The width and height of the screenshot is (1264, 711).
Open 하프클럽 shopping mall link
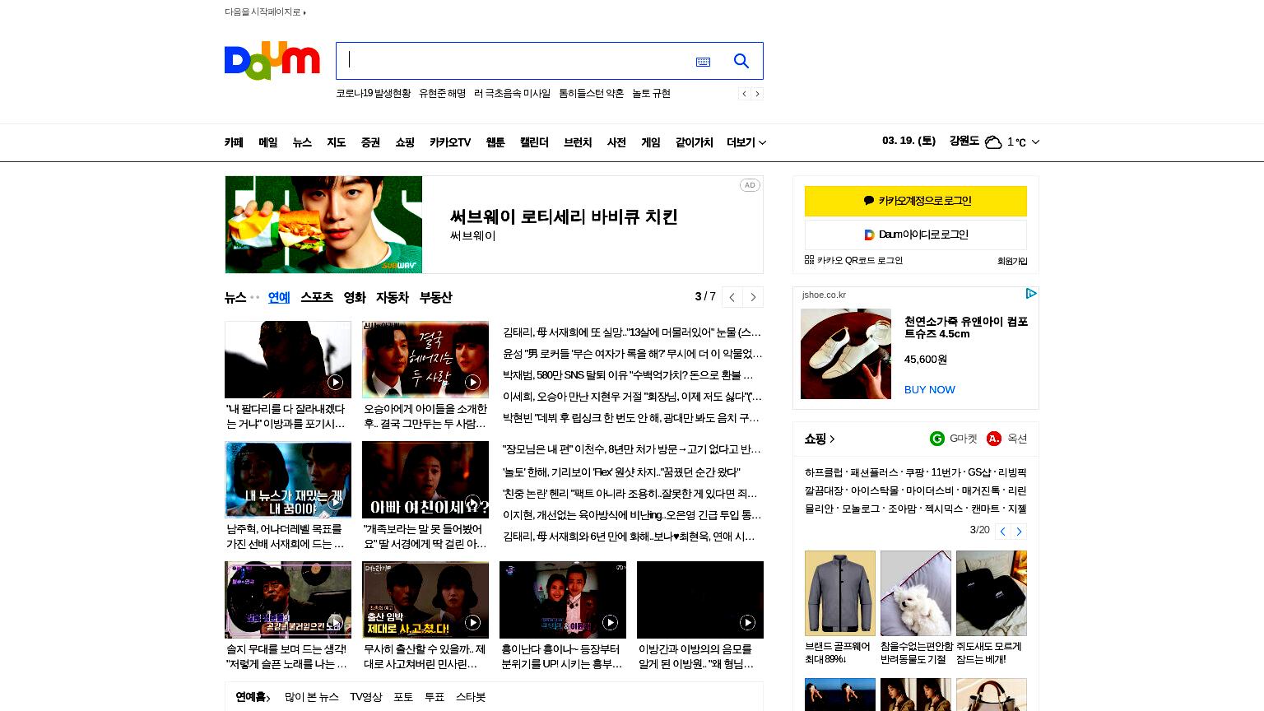[x=824, y=472]
